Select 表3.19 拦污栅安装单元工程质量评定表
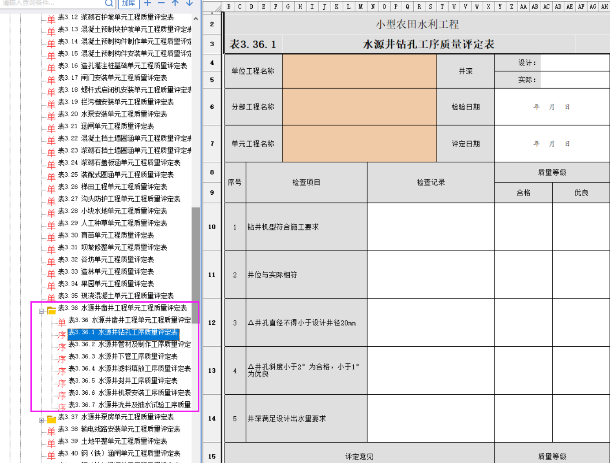This screenshot has width=610, height=463. [116, 102]
